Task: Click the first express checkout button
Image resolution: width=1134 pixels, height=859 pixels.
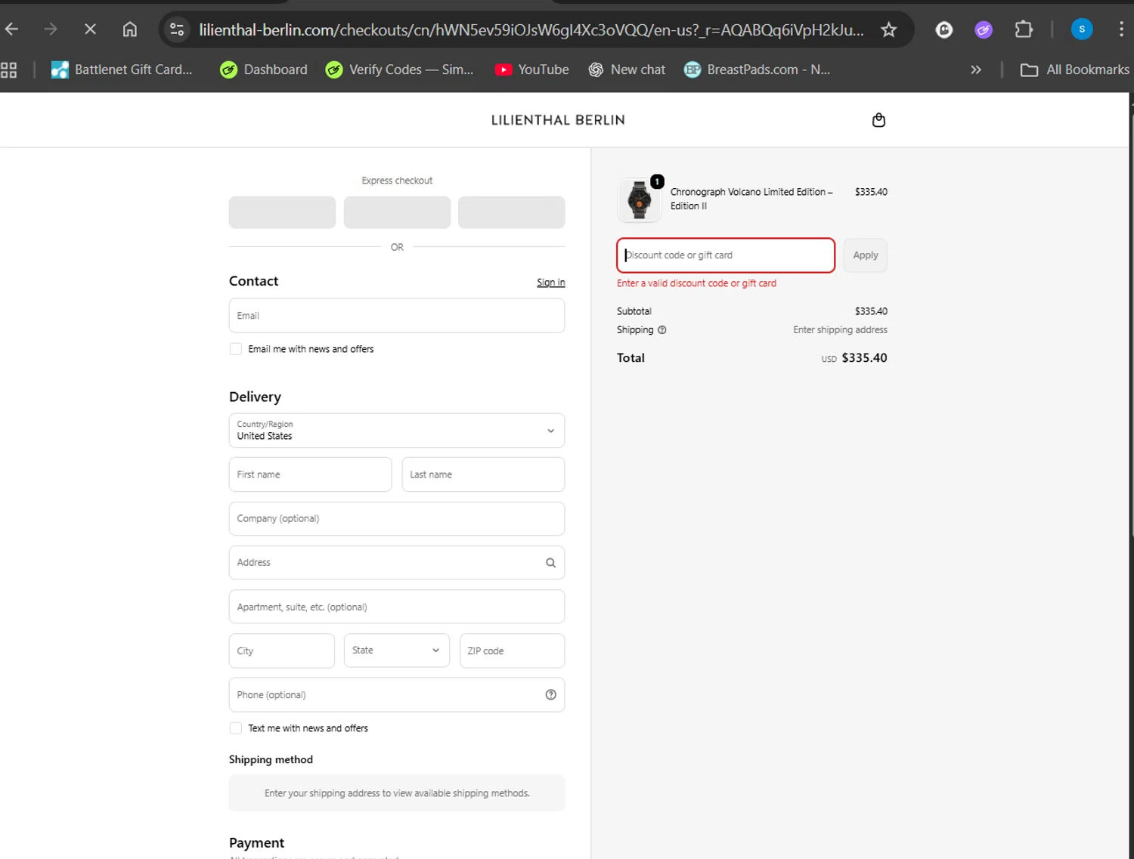Action: [282, 212]
